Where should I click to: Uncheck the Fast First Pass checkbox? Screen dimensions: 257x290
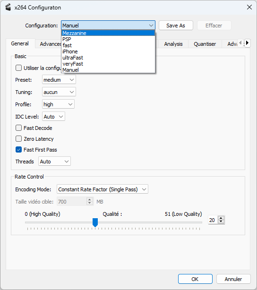click(x=18, y=150)
